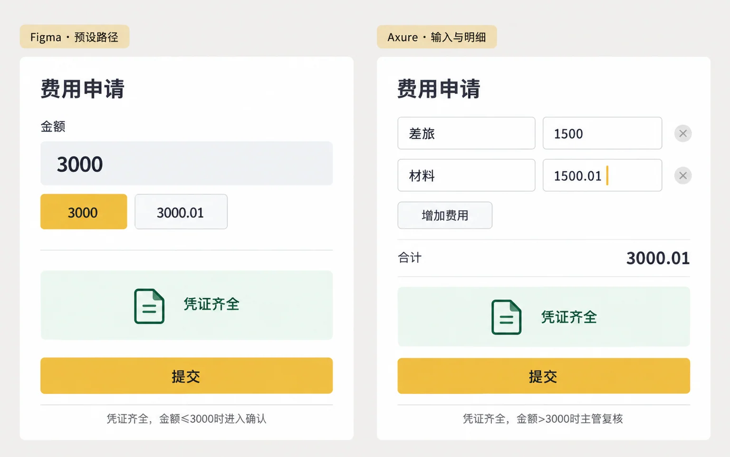The height and width of the screenshot is (457, 730).
Task: Click the 合计 total value 3000.01
Action: click(x=658, y=258)
